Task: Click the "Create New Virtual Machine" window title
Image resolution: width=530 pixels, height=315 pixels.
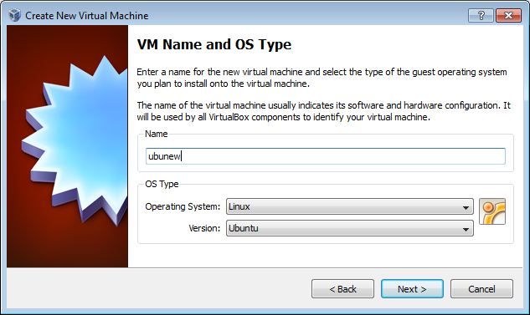Action: pyautogui.click(x=87, y=16)
